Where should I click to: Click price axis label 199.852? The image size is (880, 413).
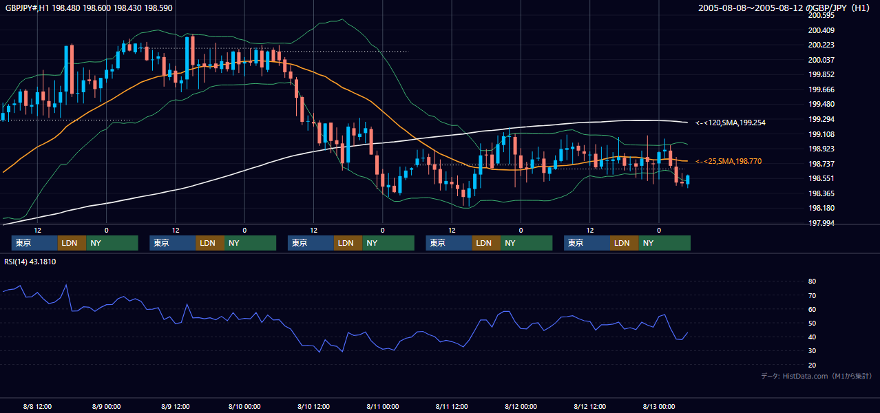[x=821, y=74]
